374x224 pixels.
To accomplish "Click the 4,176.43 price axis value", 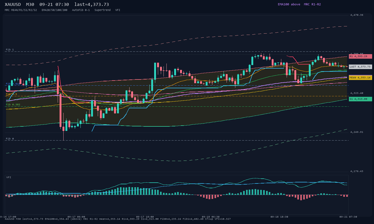I will coord(357,171).
